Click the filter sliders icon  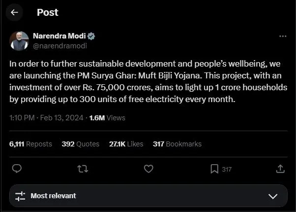20,196
